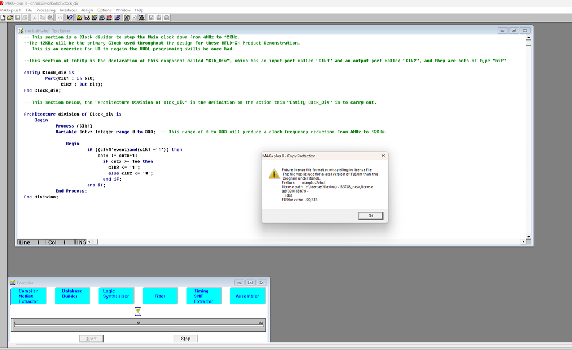Click the Fitter module box
572x350 pixels.
[160, 296]
